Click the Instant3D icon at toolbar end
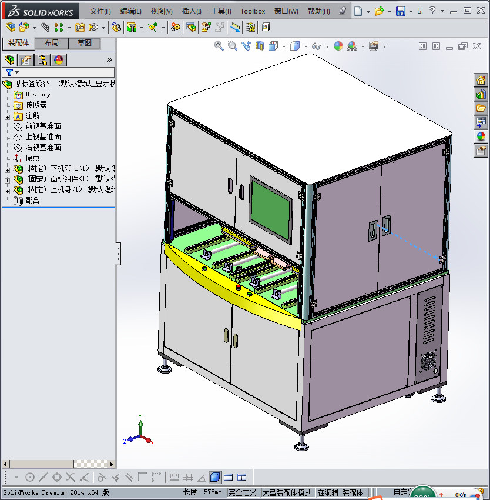 [266, 27]
